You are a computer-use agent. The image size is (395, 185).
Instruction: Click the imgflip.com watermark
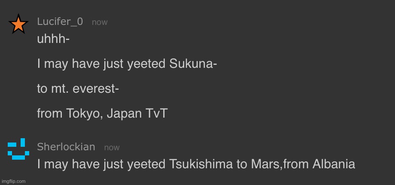(x=13, y=181)
